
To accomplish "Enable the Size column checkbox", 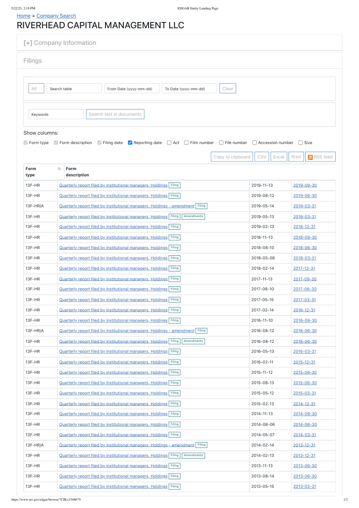I will (301, 143).
